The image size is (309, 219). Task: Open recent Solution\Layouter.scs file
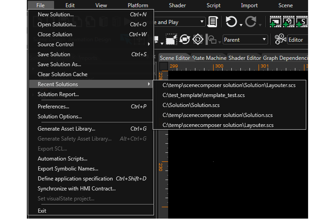[229, 85]
